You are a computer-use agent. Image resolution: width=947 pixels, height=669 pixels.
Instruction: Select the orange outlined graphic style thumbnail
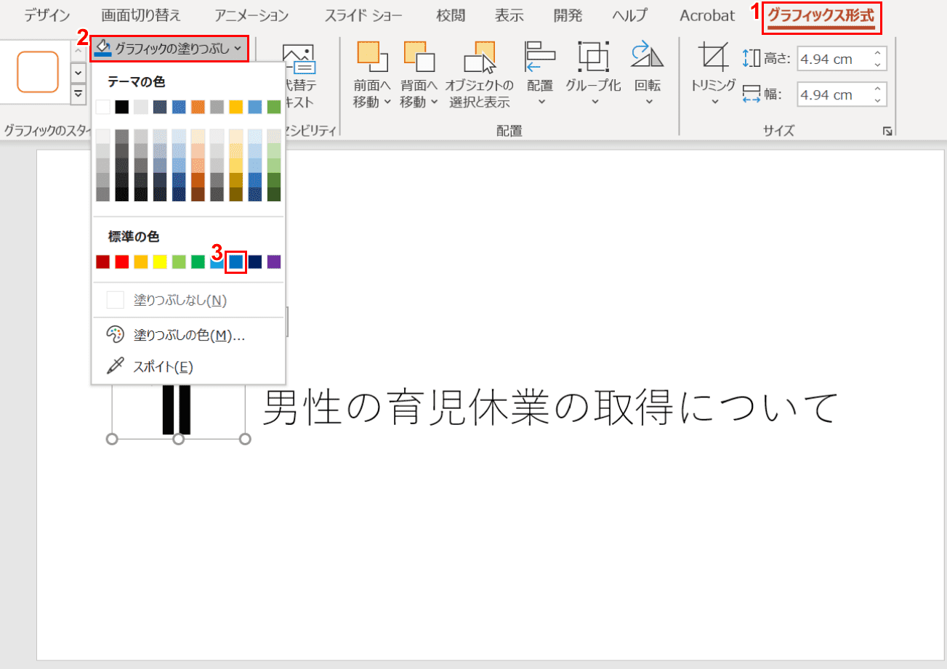pyautogui.click(x=38, y=71)
